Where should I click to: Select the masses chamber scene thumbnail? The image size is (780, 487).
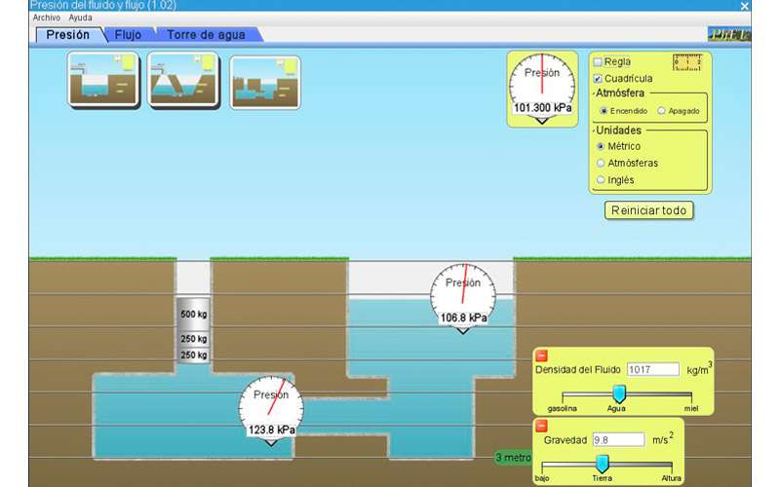tap(264, 82)
